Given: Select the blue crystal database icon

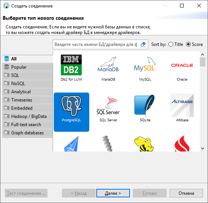Looking at the screenshot, I should click(x=71, y=144).
